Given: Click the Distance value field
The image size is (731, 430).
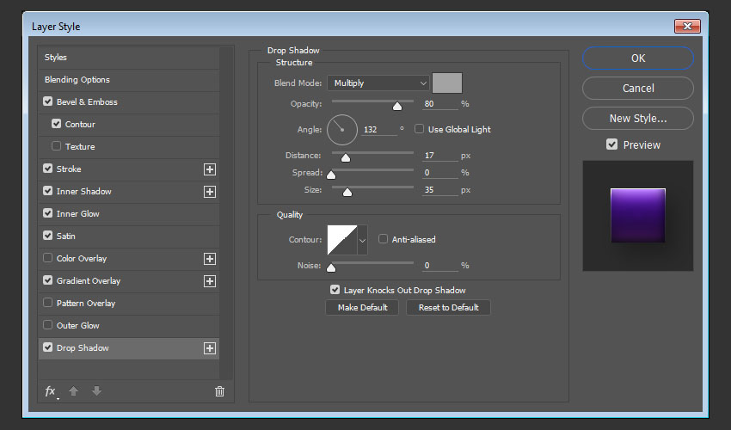Looking at the screenshot, I should tap(439, 156).
